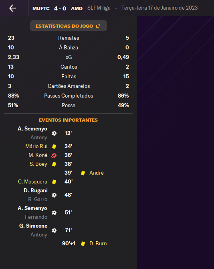Open the AMD team name in header
This screenshot has width=214, height=269.
point(77,8)
